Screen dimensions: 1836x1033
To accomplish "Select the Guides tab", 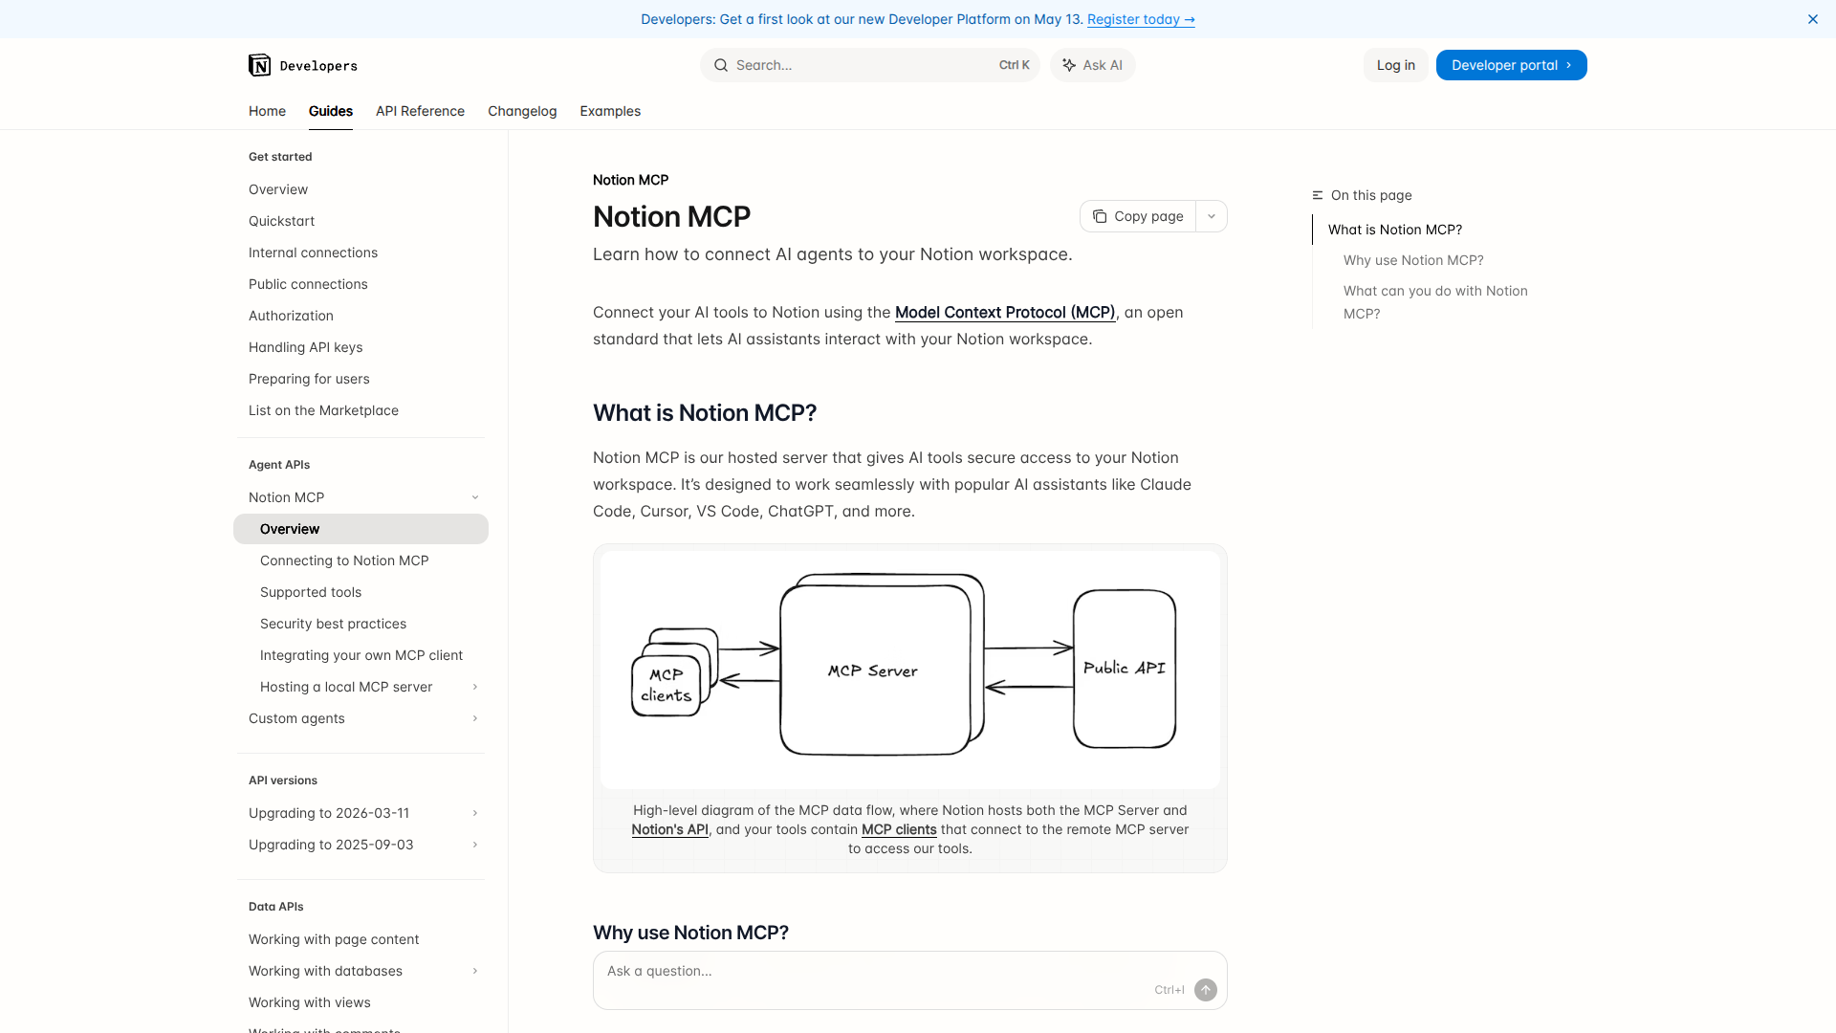I will [x=331, y=111].
